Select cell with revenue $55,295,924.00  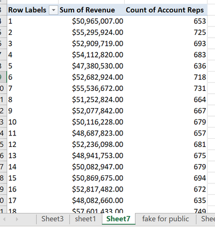(91, 32)
